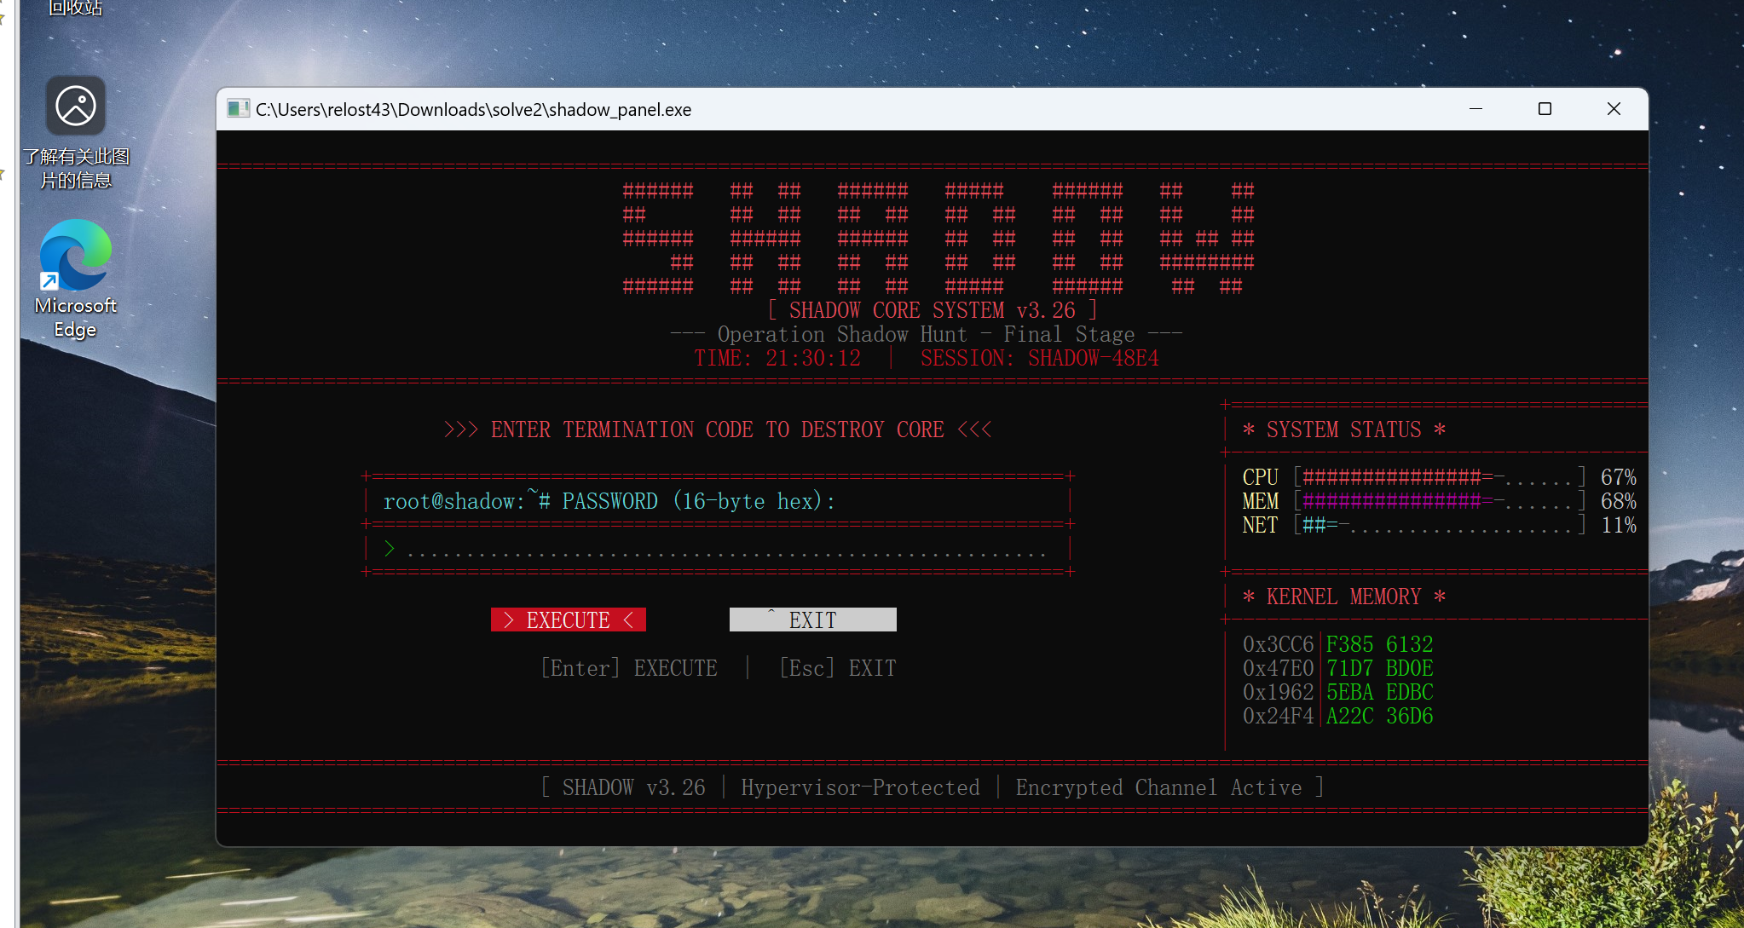This screenshot has width=1744, height=928.
Task: Click the termination code input field
Action: tap(718, 549)
